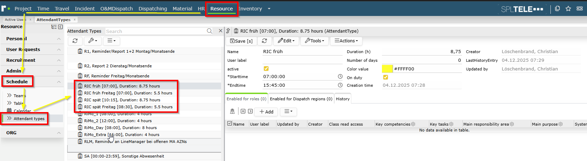
Task: Open Calendar in the Schedule tree
Action: 22,111
